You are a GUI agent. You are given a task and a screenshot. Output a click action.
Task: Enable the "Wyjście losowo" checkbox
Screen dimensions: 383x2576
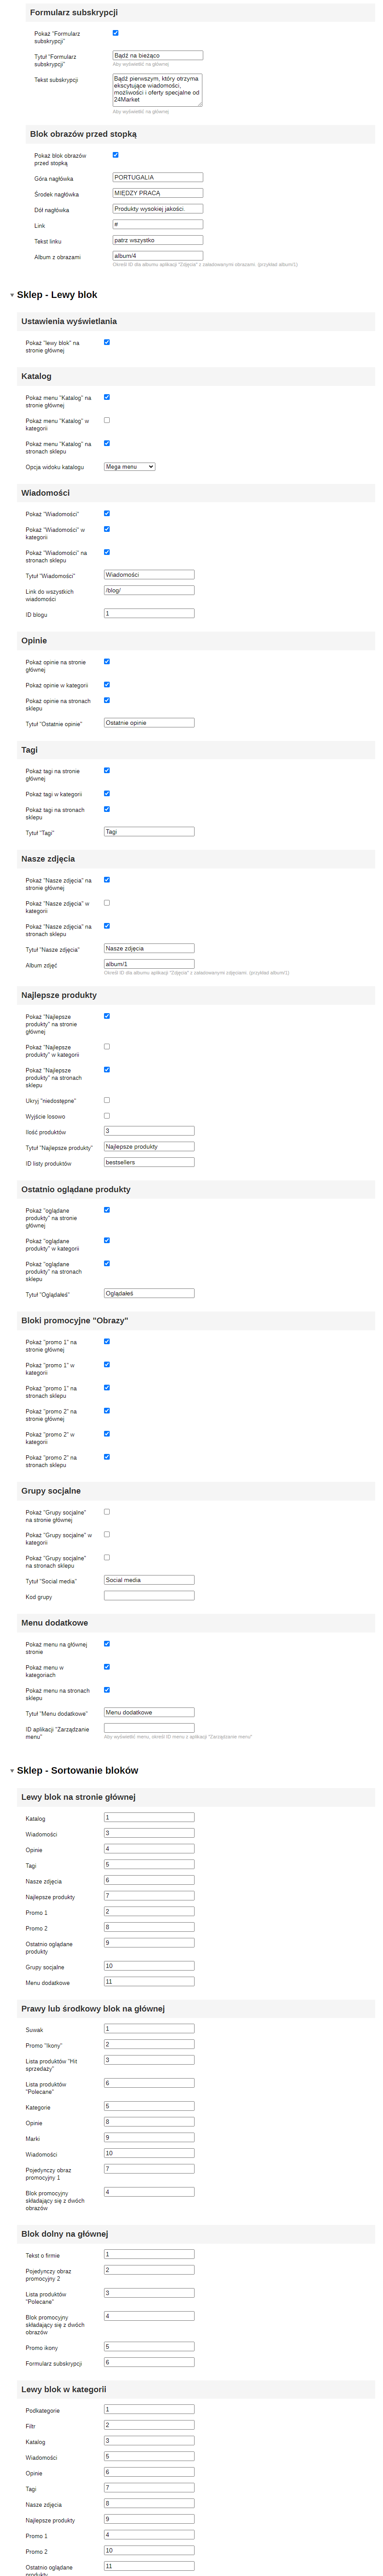click(x=107, y=1116)
